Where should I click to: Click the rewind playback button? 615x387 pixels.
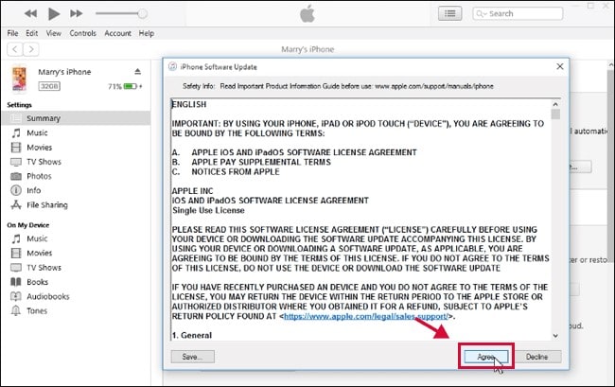click(30, 14)
